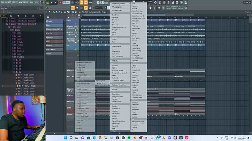
Task: Open the OPTIONS menu
Action: tap(26, 2)
